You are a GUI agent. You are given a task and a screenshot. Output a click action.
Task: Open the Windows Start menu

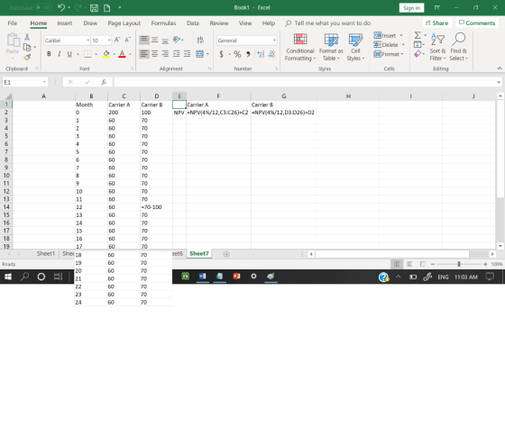tap(8, 277)
